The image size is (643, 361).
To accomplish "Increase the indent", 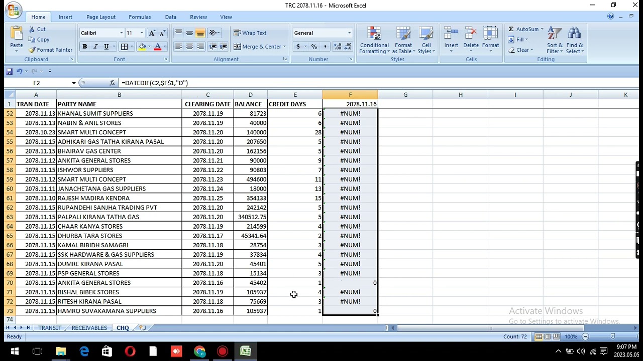I will coord(224,47).
